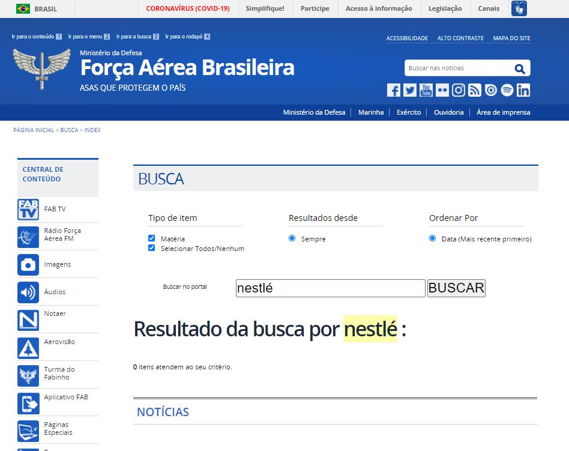Open the Instagram social icon

pyautogui.click(x=459, y=90)
